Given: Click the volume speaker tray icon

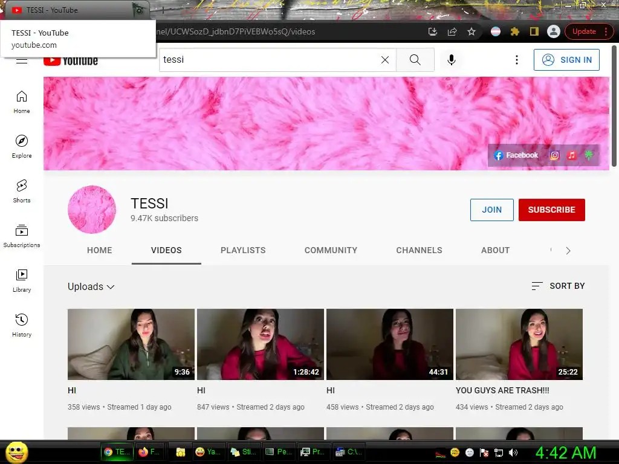Looking at the screenshot, I should [513, 453].
